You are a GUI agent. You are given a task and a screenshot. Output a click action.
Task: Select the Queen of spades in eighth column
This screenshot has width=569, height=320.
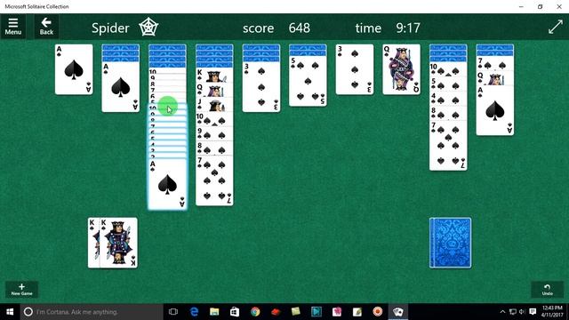point(401,69)
